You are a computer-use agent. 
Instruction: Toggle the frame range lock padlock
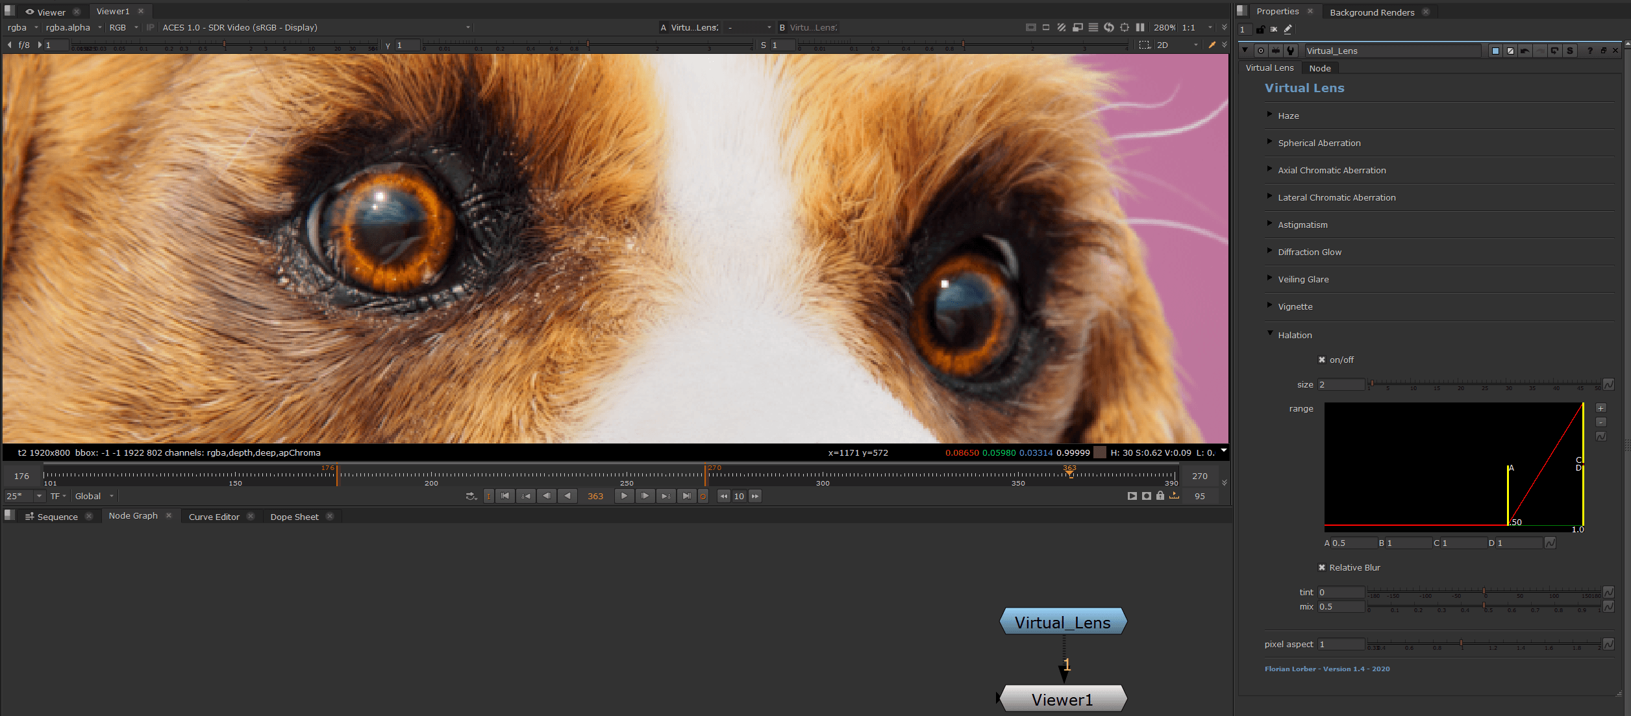pos(1160,496)
